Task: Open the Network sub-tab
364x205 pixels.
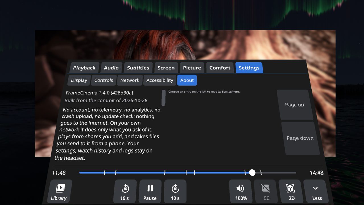Action: point(130,80)
